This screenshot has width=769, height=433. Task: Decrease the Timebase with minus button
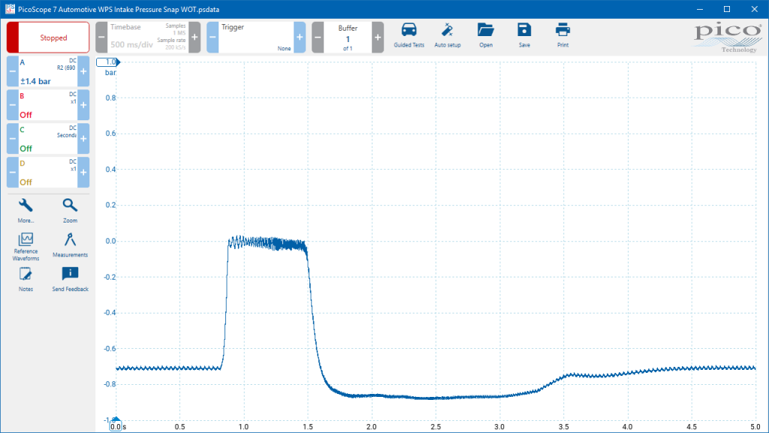[101, 38]
